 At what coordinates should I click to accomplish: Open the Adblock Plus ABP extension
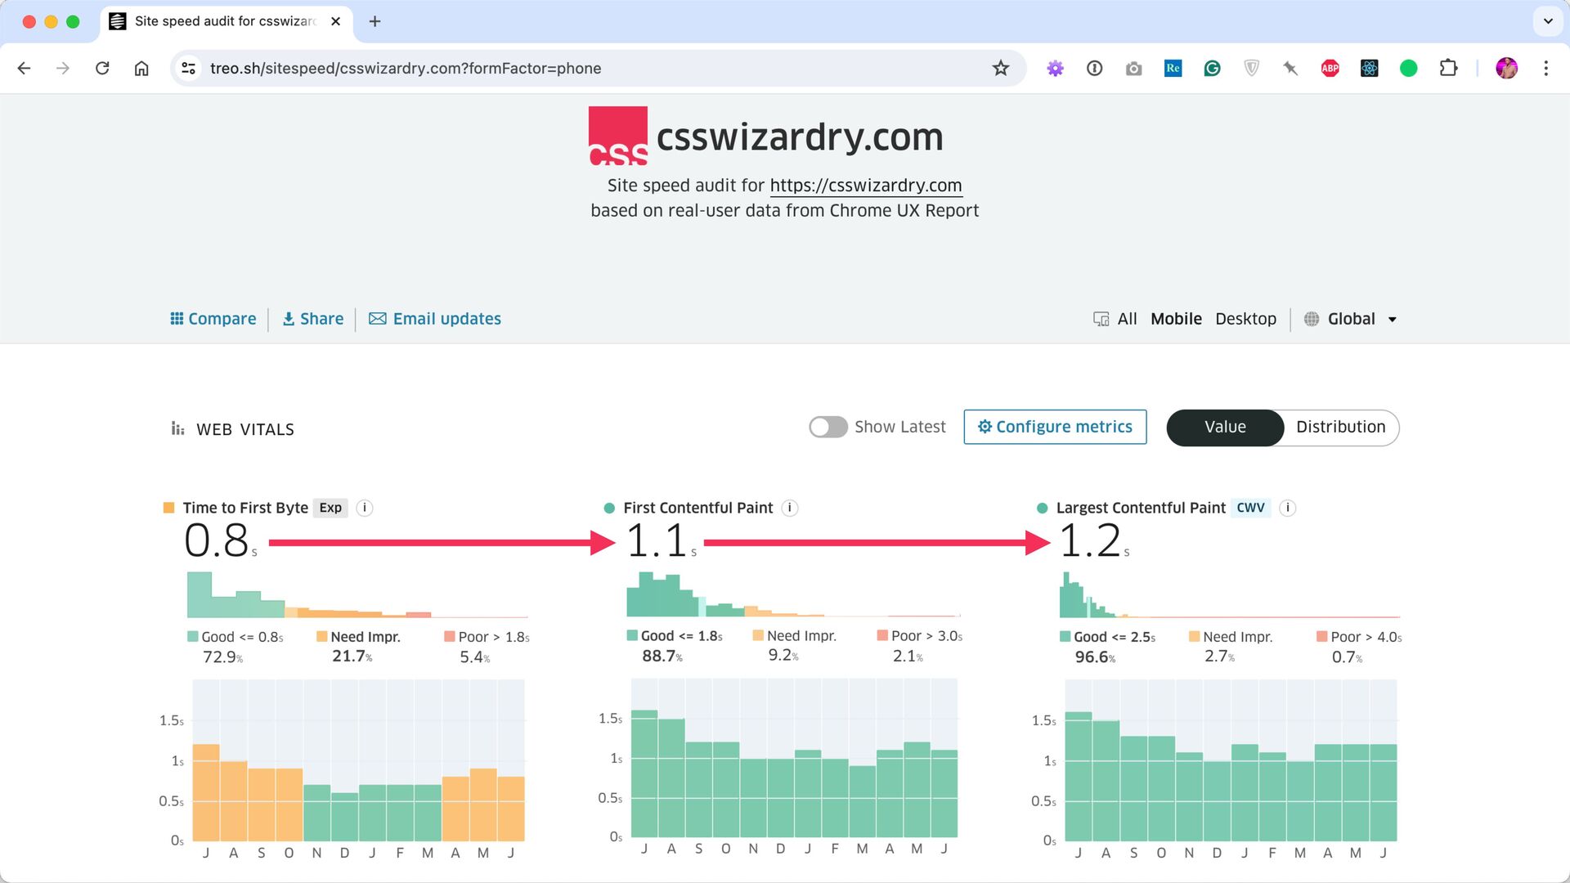coord(1330,69)
